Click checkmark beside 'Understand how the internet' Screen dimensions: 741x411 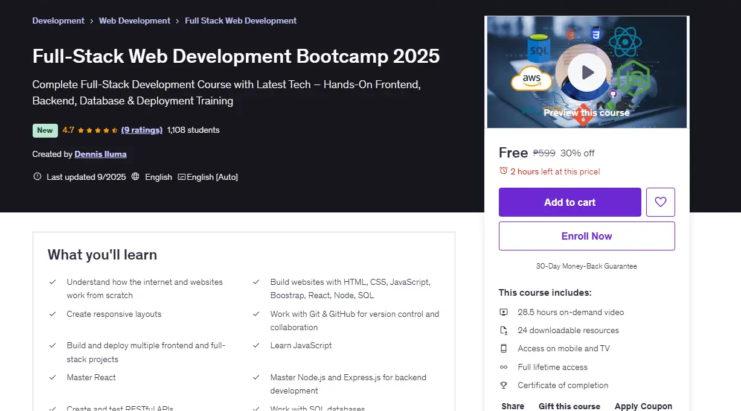point(53,282)
